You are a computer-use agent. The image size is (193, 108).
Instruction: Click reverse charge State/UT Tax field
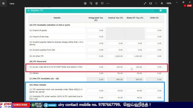(135, 43)
